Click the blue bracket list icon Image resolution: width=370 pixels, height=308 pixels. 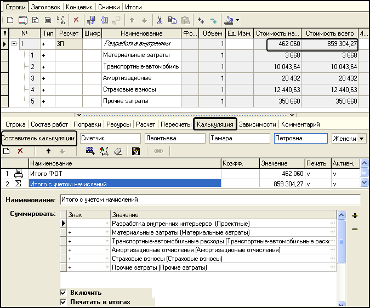104,20
